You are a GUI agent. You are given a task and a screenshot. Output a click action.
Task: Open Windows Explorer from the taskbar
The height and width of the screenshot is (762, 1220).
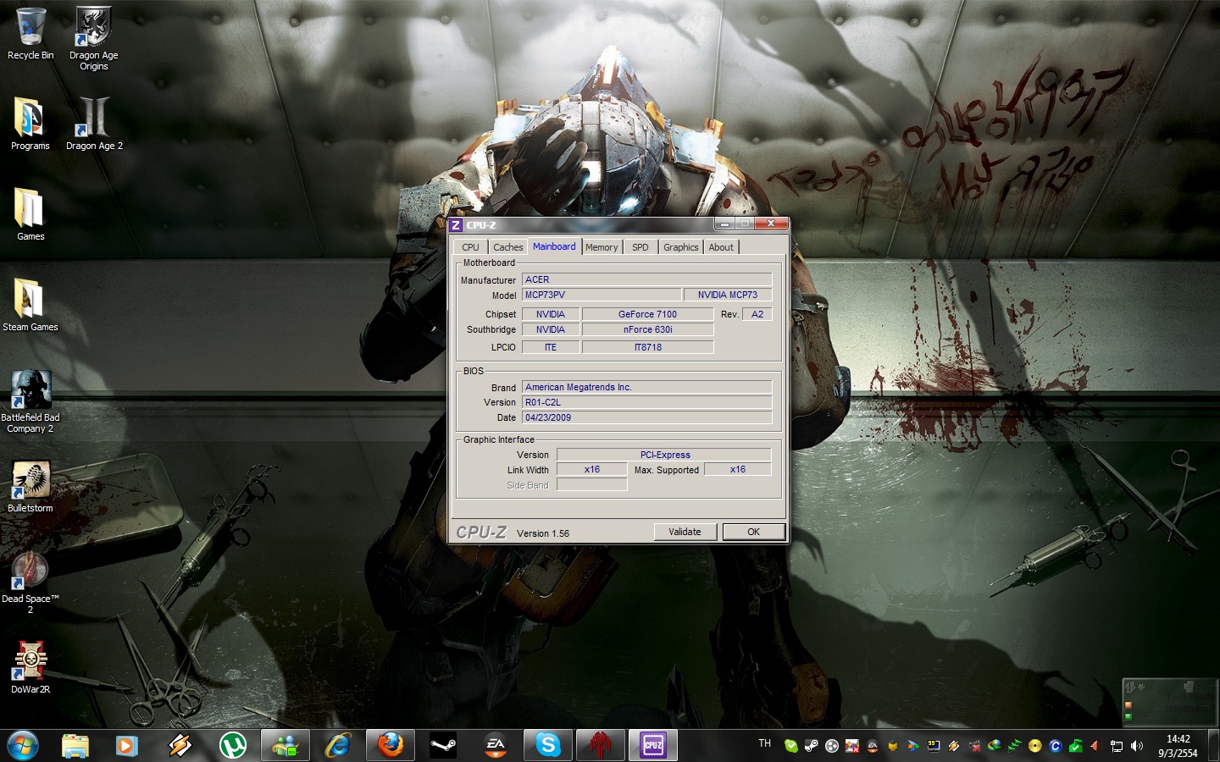coord(75,745)
